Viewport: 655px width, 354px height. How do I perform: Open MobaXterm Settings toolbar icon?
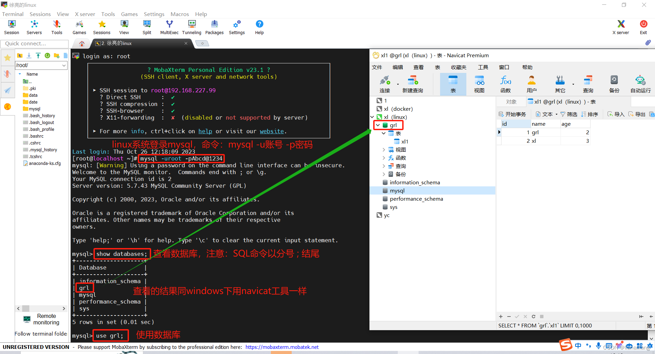pos(237,27)
